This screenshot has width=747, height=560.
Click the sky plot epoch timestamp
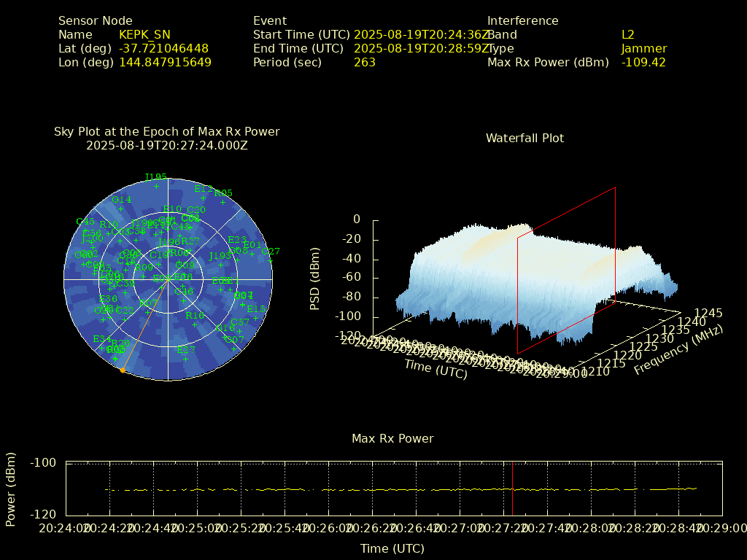167,145
